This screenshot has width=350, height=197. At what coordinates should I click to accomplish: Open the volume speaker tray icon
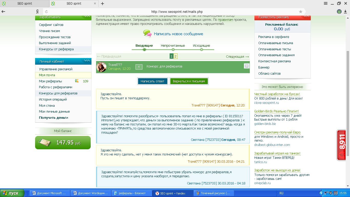click(x=331, y=193)
